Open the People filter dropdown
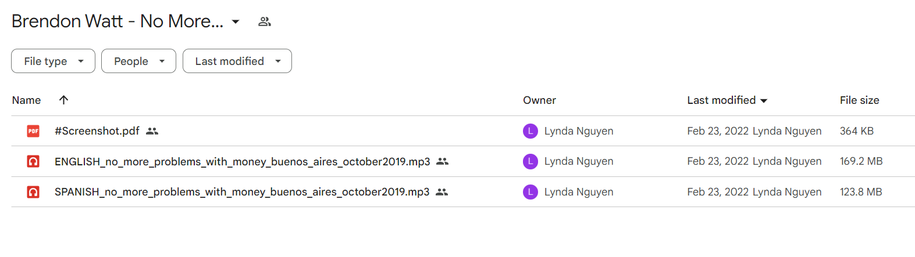This screenshot has height=257, width=915. [x=138, y=61]
